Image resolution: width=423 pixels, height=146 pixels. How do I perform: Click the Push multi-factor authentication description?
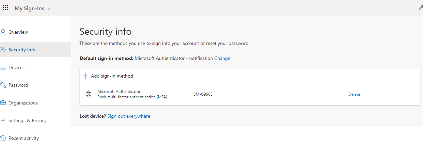tap(132, 97)
